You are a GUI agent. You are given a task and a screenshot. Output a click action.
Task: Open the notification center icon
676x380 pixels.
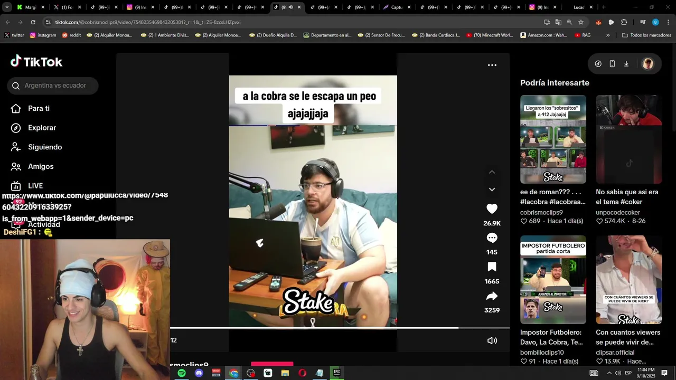coord(664,373)
